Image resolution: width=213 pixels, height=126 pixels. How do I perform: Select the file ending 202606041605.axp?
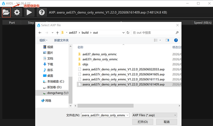point(123,74)
